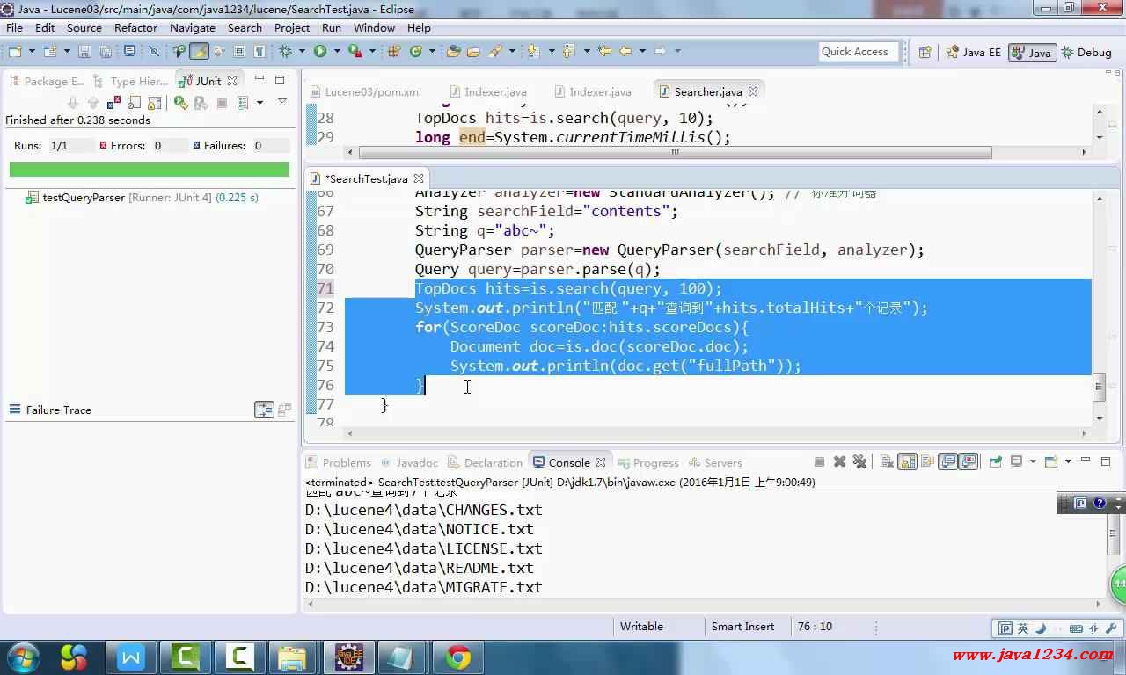Open the Source menu
The image size is (1126, 675).
[x=84, y=27]
